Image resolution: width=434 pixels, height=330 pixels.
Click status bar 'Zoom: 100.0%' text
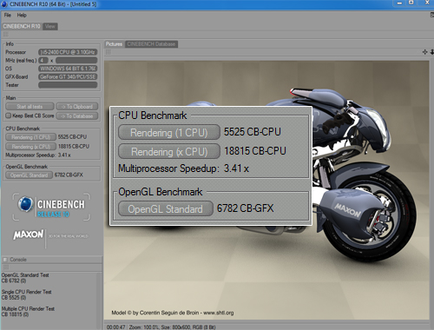(144, 327)
